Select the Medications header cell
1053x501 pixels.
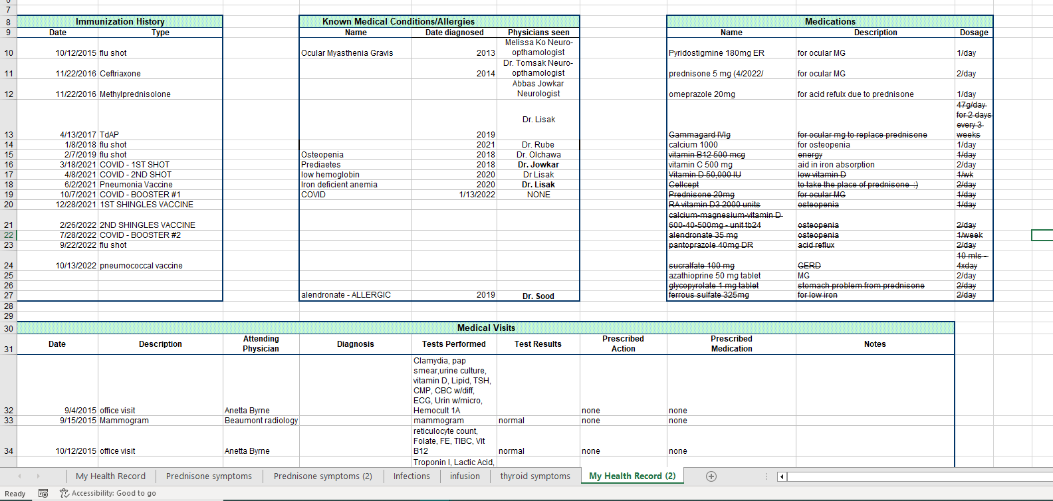pos(830,21)
